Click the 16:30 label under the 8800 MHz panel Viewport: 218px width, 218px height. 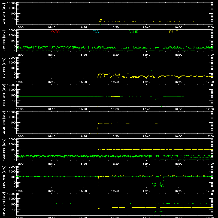coord(115,191)
